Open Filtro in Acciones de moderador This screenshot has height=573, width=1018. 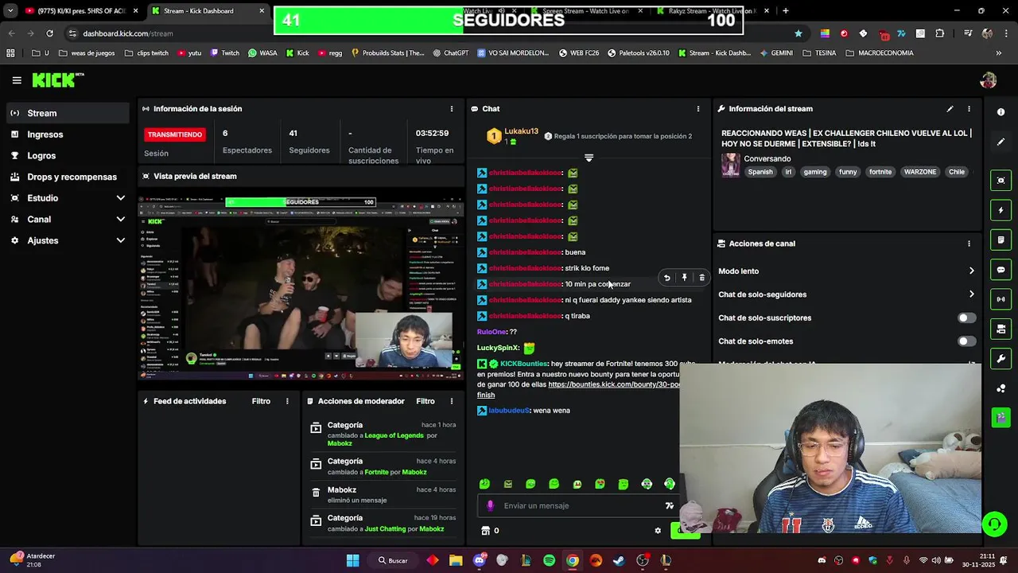[425, 401]
